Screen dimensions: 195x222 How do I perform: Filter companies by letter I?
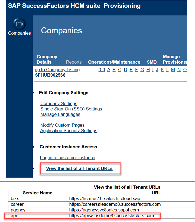click(153, 70)
